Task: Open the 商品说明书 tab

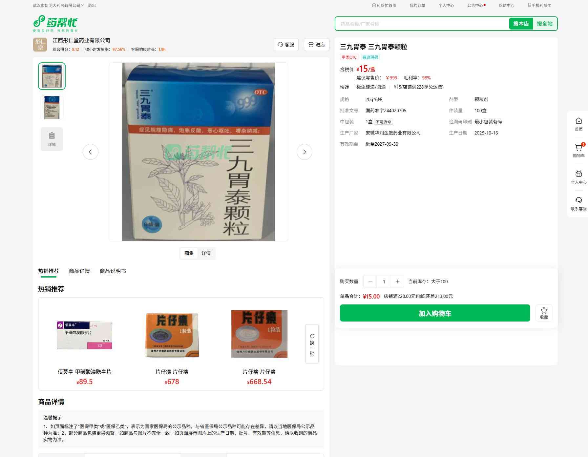Action: pos(113,271)
